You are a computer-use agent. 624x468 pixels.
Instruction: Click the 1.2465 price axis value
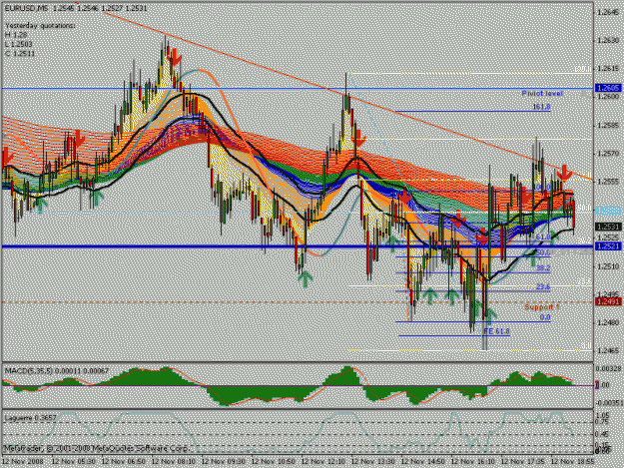(x=608, y=350)
